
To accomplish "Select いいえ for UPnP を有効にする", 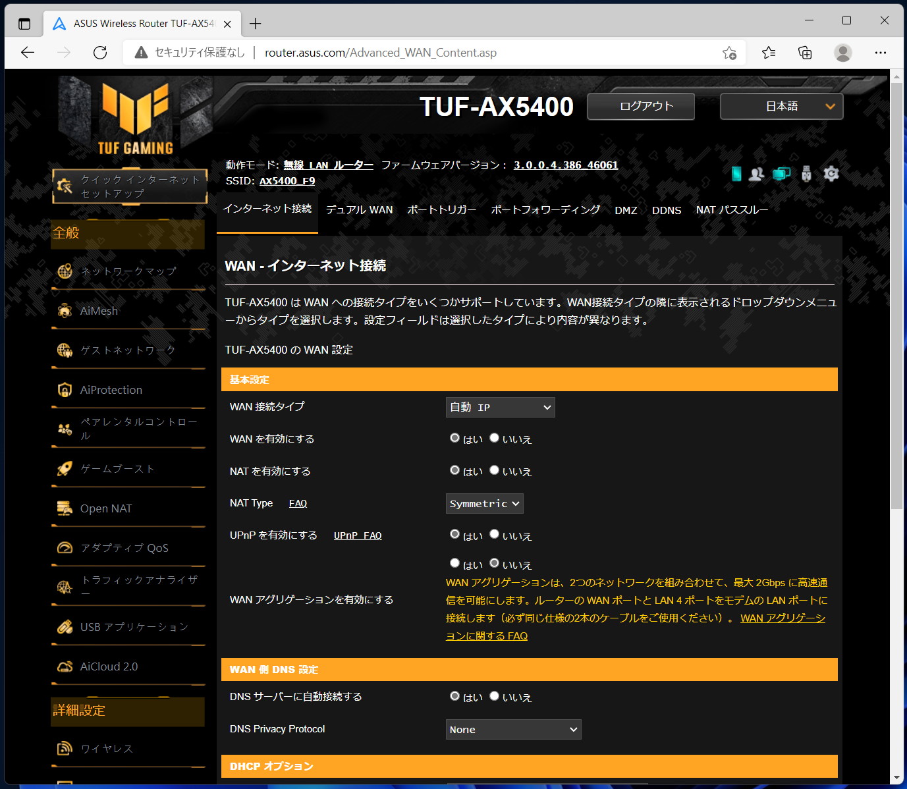I will 494,534.
